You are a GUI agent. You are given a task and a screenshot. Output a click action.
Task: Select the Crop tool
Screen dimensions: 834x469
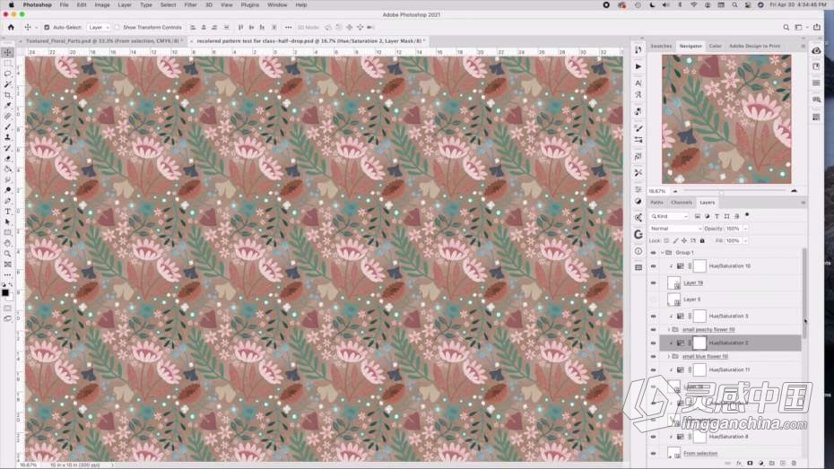pyautogui.click(x=7, y=95)
